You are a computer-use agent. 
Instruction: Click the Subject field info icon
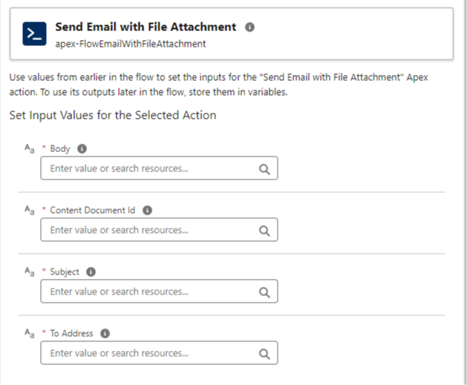click(91, 272)
